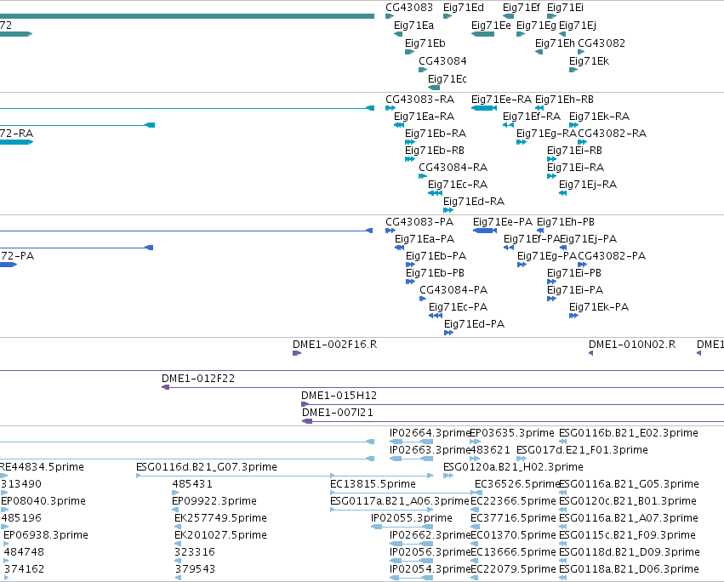Image resolution: width=724 pixels, height=582 pixels.
Task: Select the IP02055.3prime EST glyph
Action: tap(402, 527)
